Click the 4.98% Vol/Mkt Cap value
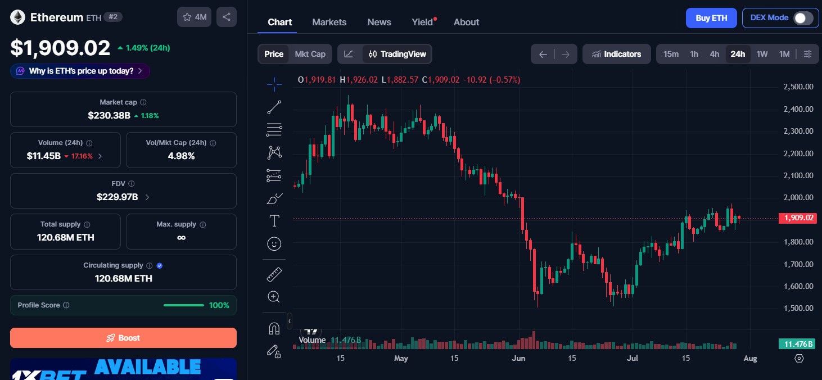 tap(181, 156)
